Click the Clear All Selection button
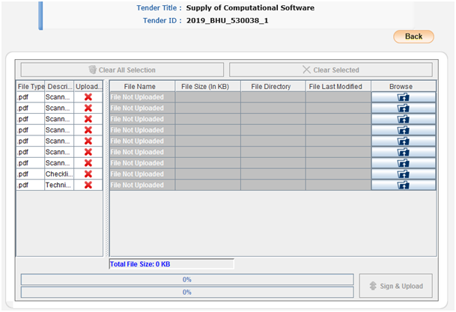Image resolution: width=456 pixels, height=312 pixels. point(122,70)
